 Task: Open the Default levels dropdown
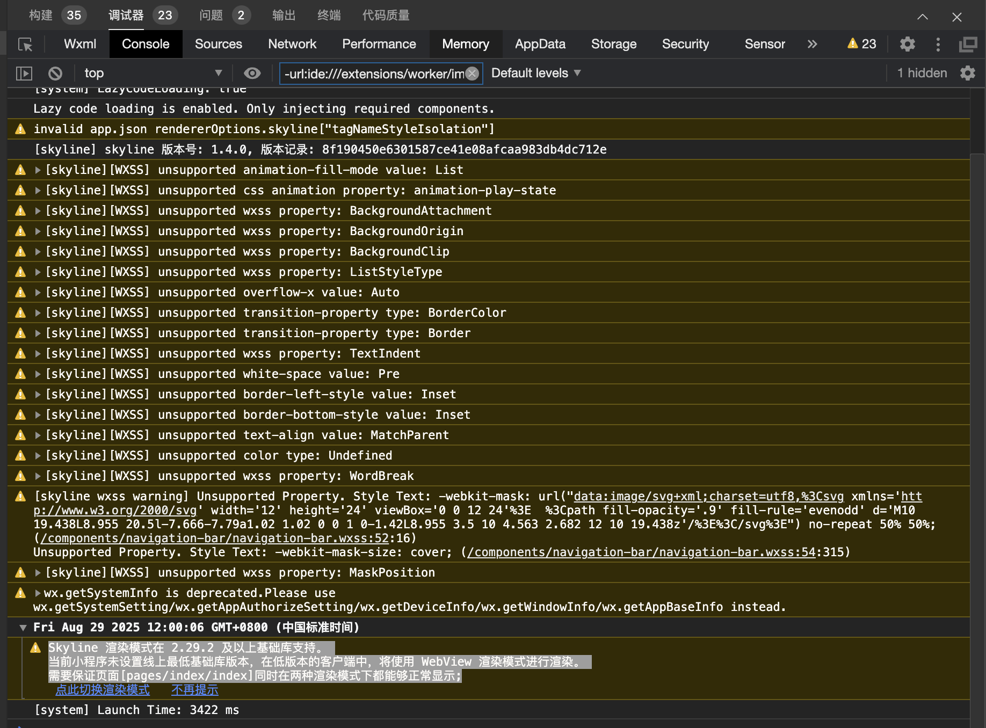click(x=536, y=73)
